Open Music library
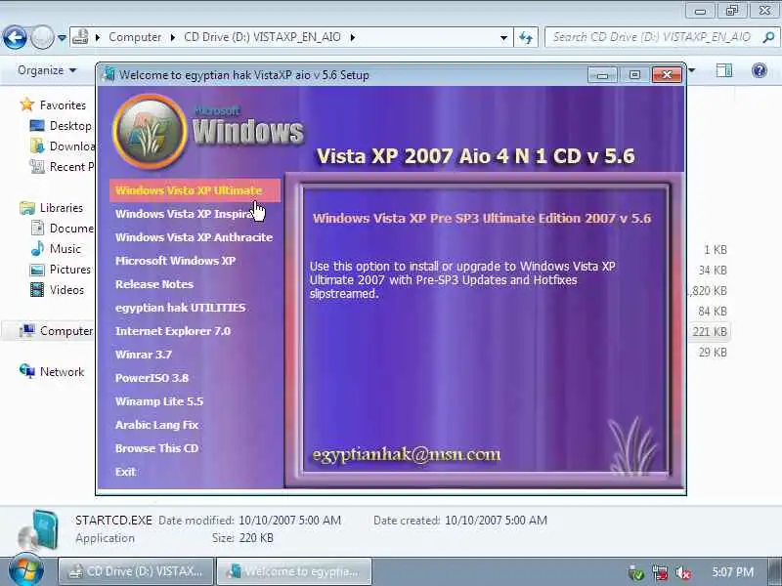 pos(65,248)
